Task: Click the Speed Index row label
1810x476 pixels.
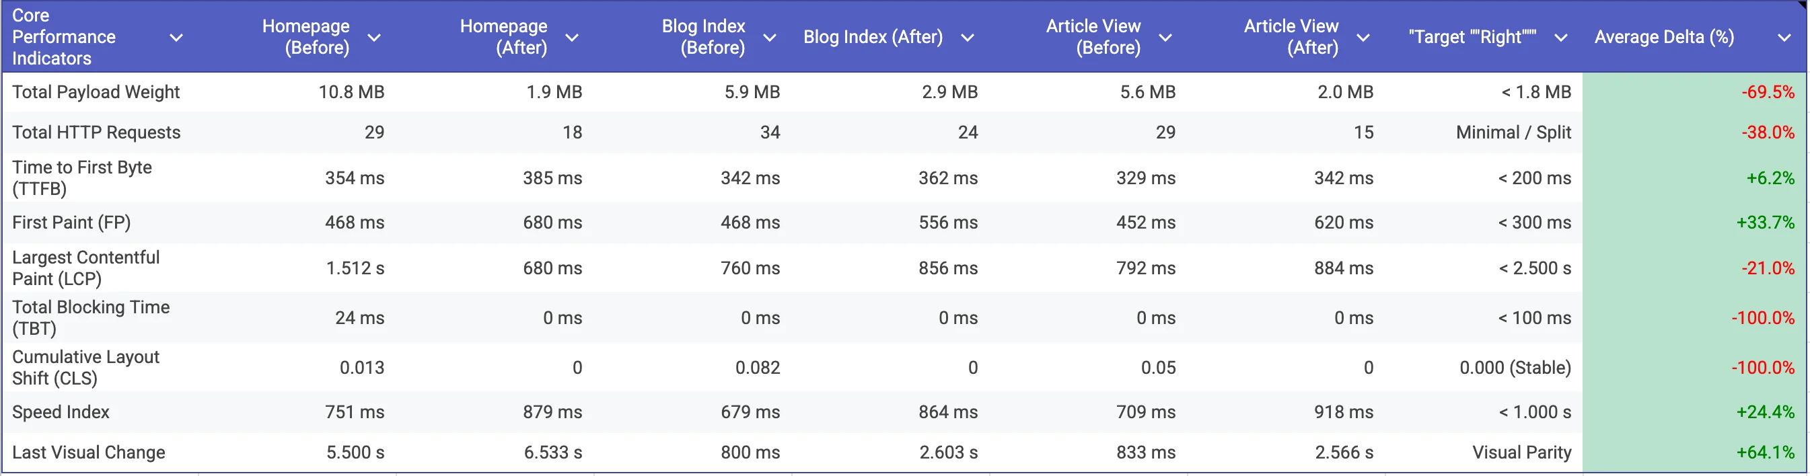Action: pyautogui.click(x=61, y=411)
